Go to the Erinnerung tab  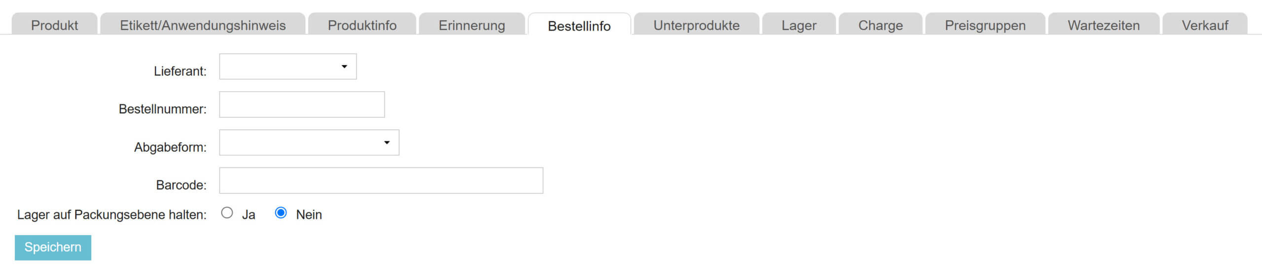(472, 25)
